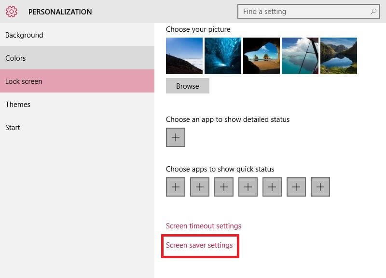Click the 'Choose your picture' heading
Viewport: 386px width, 278px height.
[x=198, y=29]
